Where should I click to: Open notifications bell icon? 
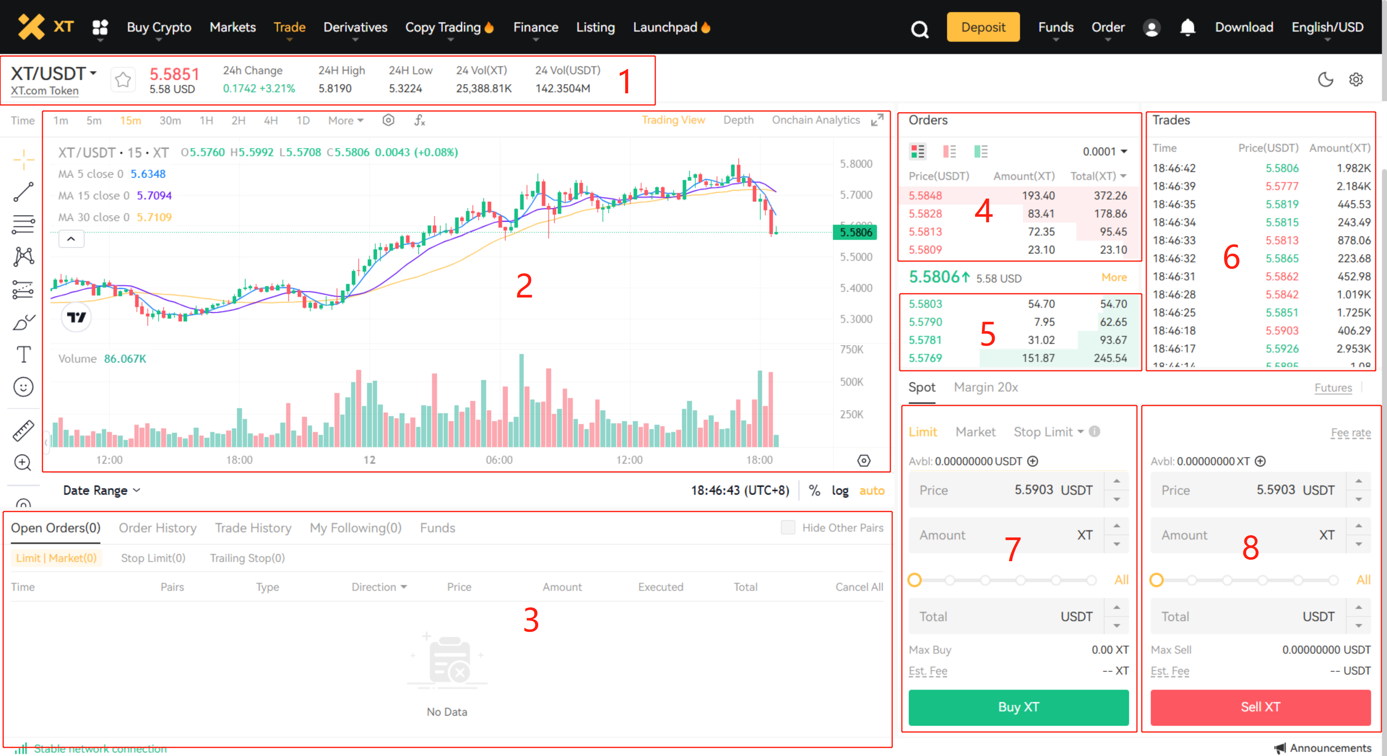pyautogui.click(x=1187, y=27)
